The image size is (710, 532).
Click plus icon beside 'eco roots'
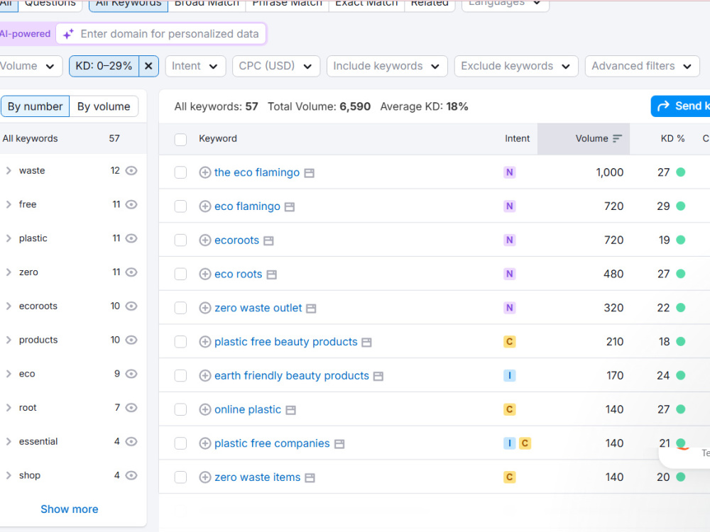click(x=205, y=274)
